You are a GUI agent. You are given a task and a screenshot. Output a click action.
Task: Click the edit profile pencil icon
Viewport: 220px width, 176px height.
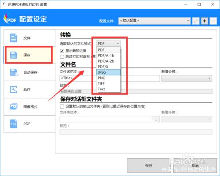(x=196, y=21)
